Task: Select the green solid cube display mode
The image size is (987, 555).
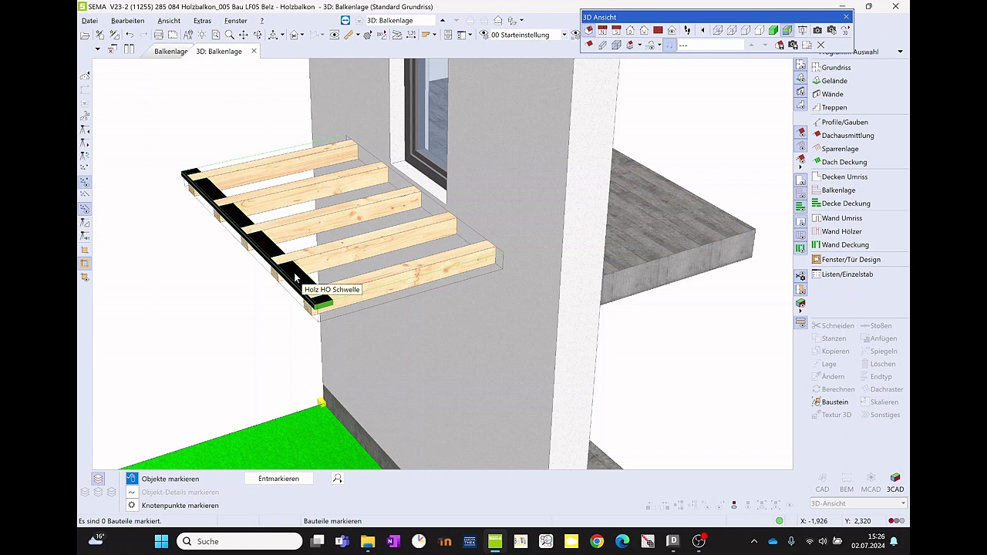Action: pos(773,30)
